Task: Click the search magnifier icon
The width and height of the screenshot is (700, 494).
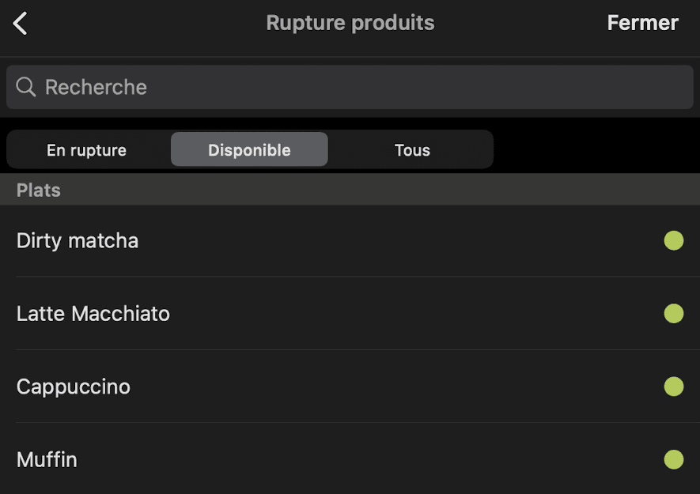Action: coord(25,87)
